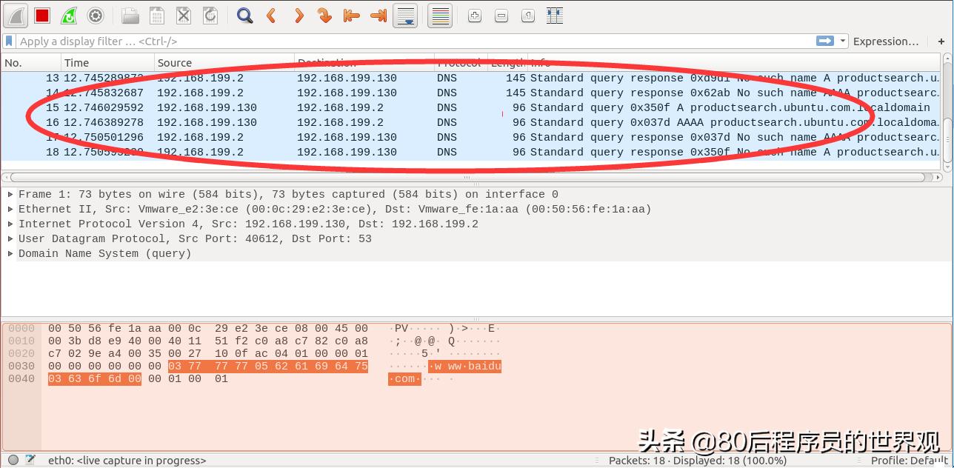Click the Find packet magnifier icon
The height and width of the screenshot is (468, 954).
point(244,16)
